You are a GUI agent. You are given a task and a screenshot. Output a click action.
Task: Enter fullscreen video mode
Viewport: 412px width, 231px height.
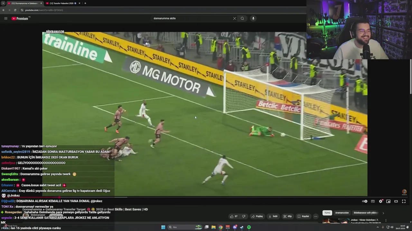click(404, 201)
